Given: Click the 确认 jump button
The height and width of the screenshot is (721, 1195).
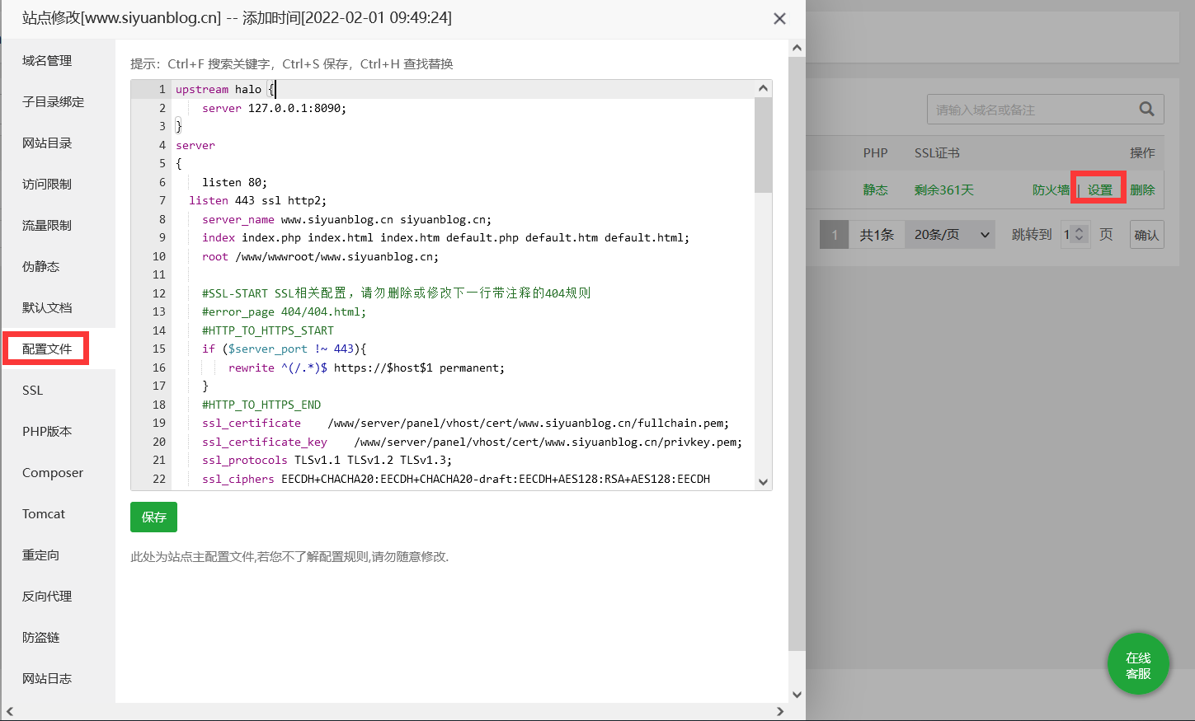Looking at the screenshot, I should (x=1146, y=235).
